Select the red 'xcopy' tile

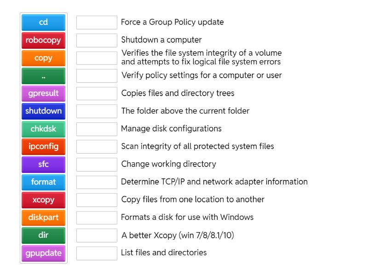tap(43, 200)
